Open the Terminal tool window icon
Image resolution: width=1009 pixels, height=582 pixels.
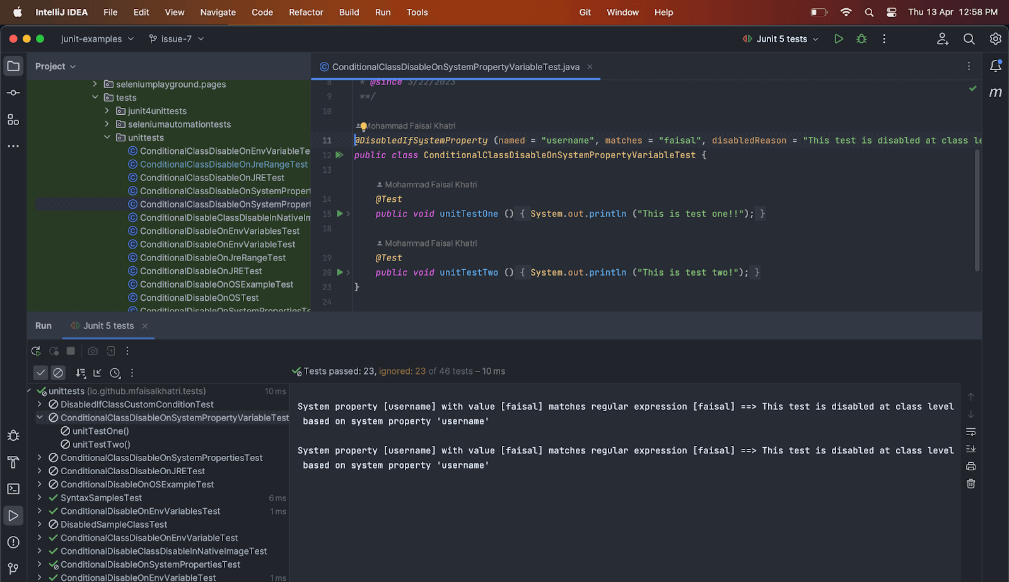(x=13, y=489)
